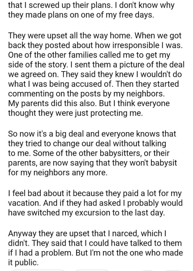
Task: Click the final words "it public."
Action: click(x=24, y=262)
